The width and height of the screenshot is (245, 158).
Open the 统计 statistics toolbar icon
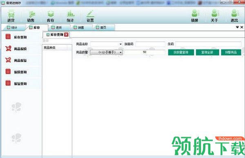(70, 16)
